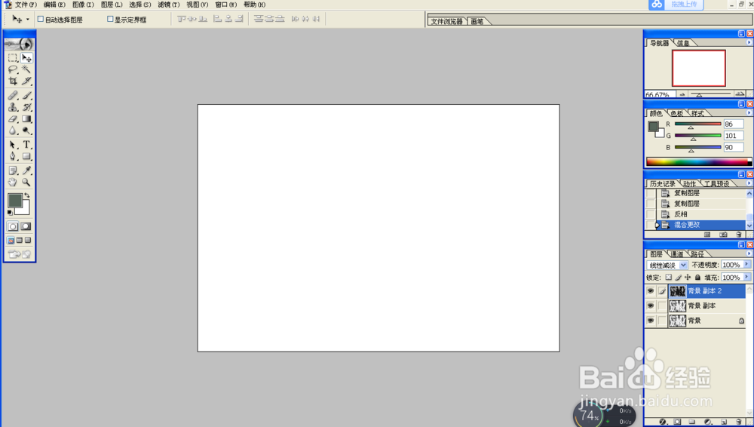Open the 画笔 brushes palette tab

[477, 21]
